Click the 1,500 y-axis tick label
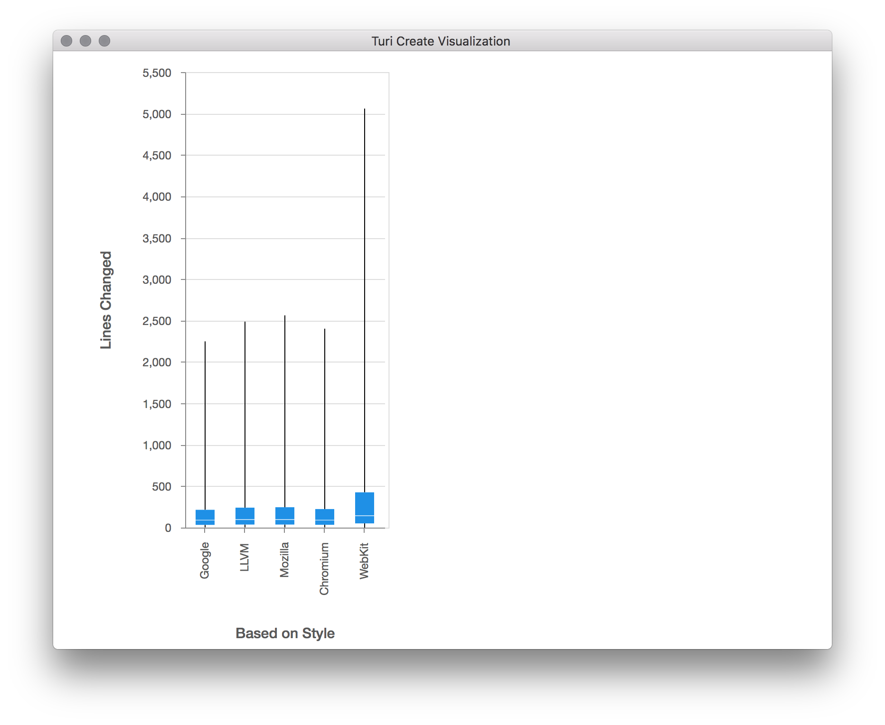The height and width of the screenshot is (725, 885). pos(157,404)
